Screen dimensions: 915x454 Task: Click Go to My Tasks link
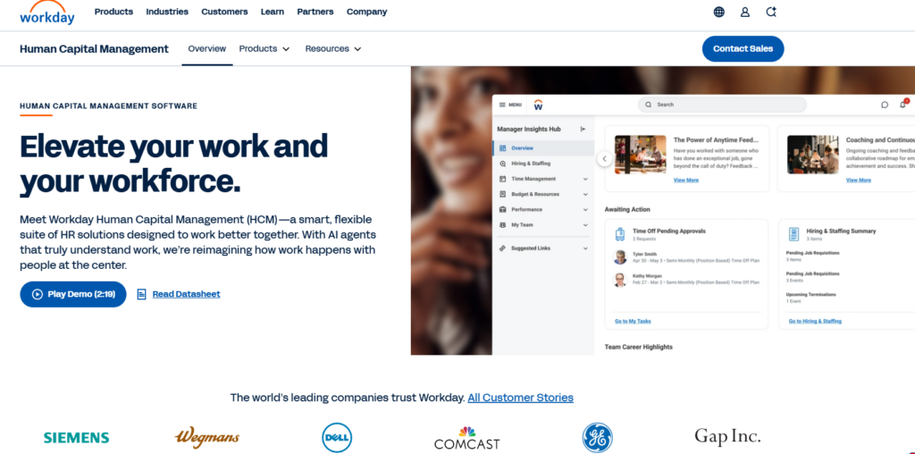(633, 321)
